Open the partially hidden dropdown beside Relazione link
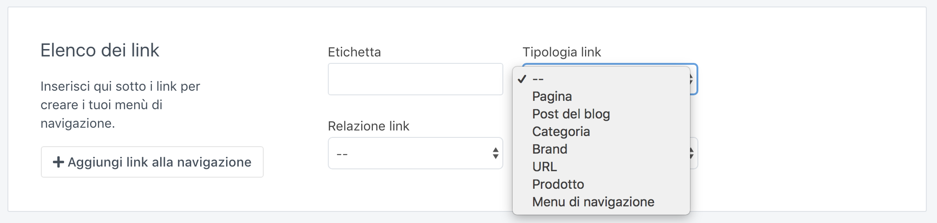This screenshot has height=223, width=937. [x=694, y=153]
